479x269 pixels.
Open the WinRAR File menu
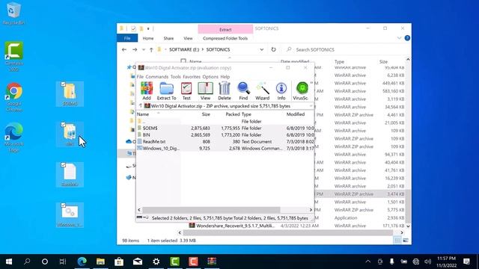140,76
